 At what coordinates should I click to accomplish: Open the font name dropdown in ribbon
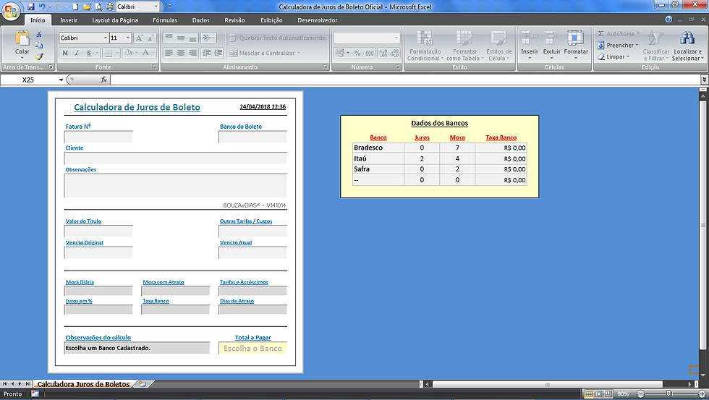106,38
